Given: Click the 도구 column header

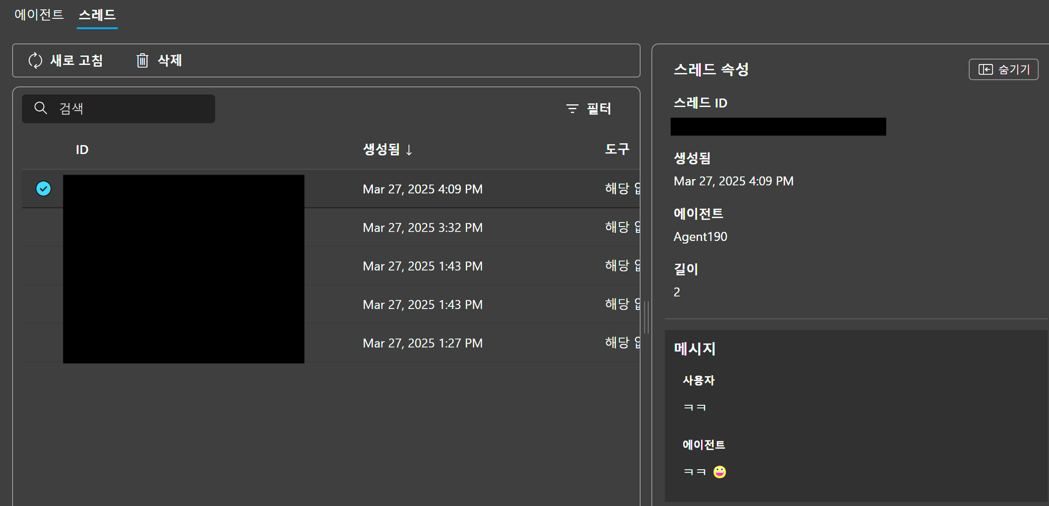Looking at the screenshot, I should 617,149.
